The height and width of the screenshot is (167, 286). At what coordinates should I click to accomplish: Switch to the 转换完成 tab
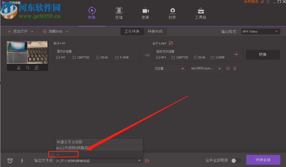[155, 31]
